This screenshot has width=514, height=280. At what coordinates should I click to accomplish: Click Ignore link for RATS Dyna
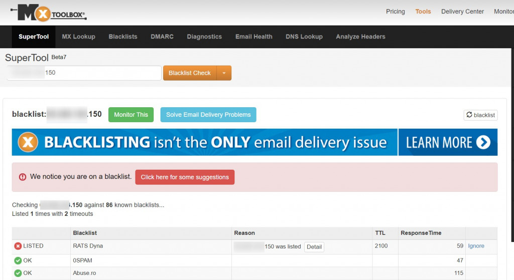(x=476, y=246)
